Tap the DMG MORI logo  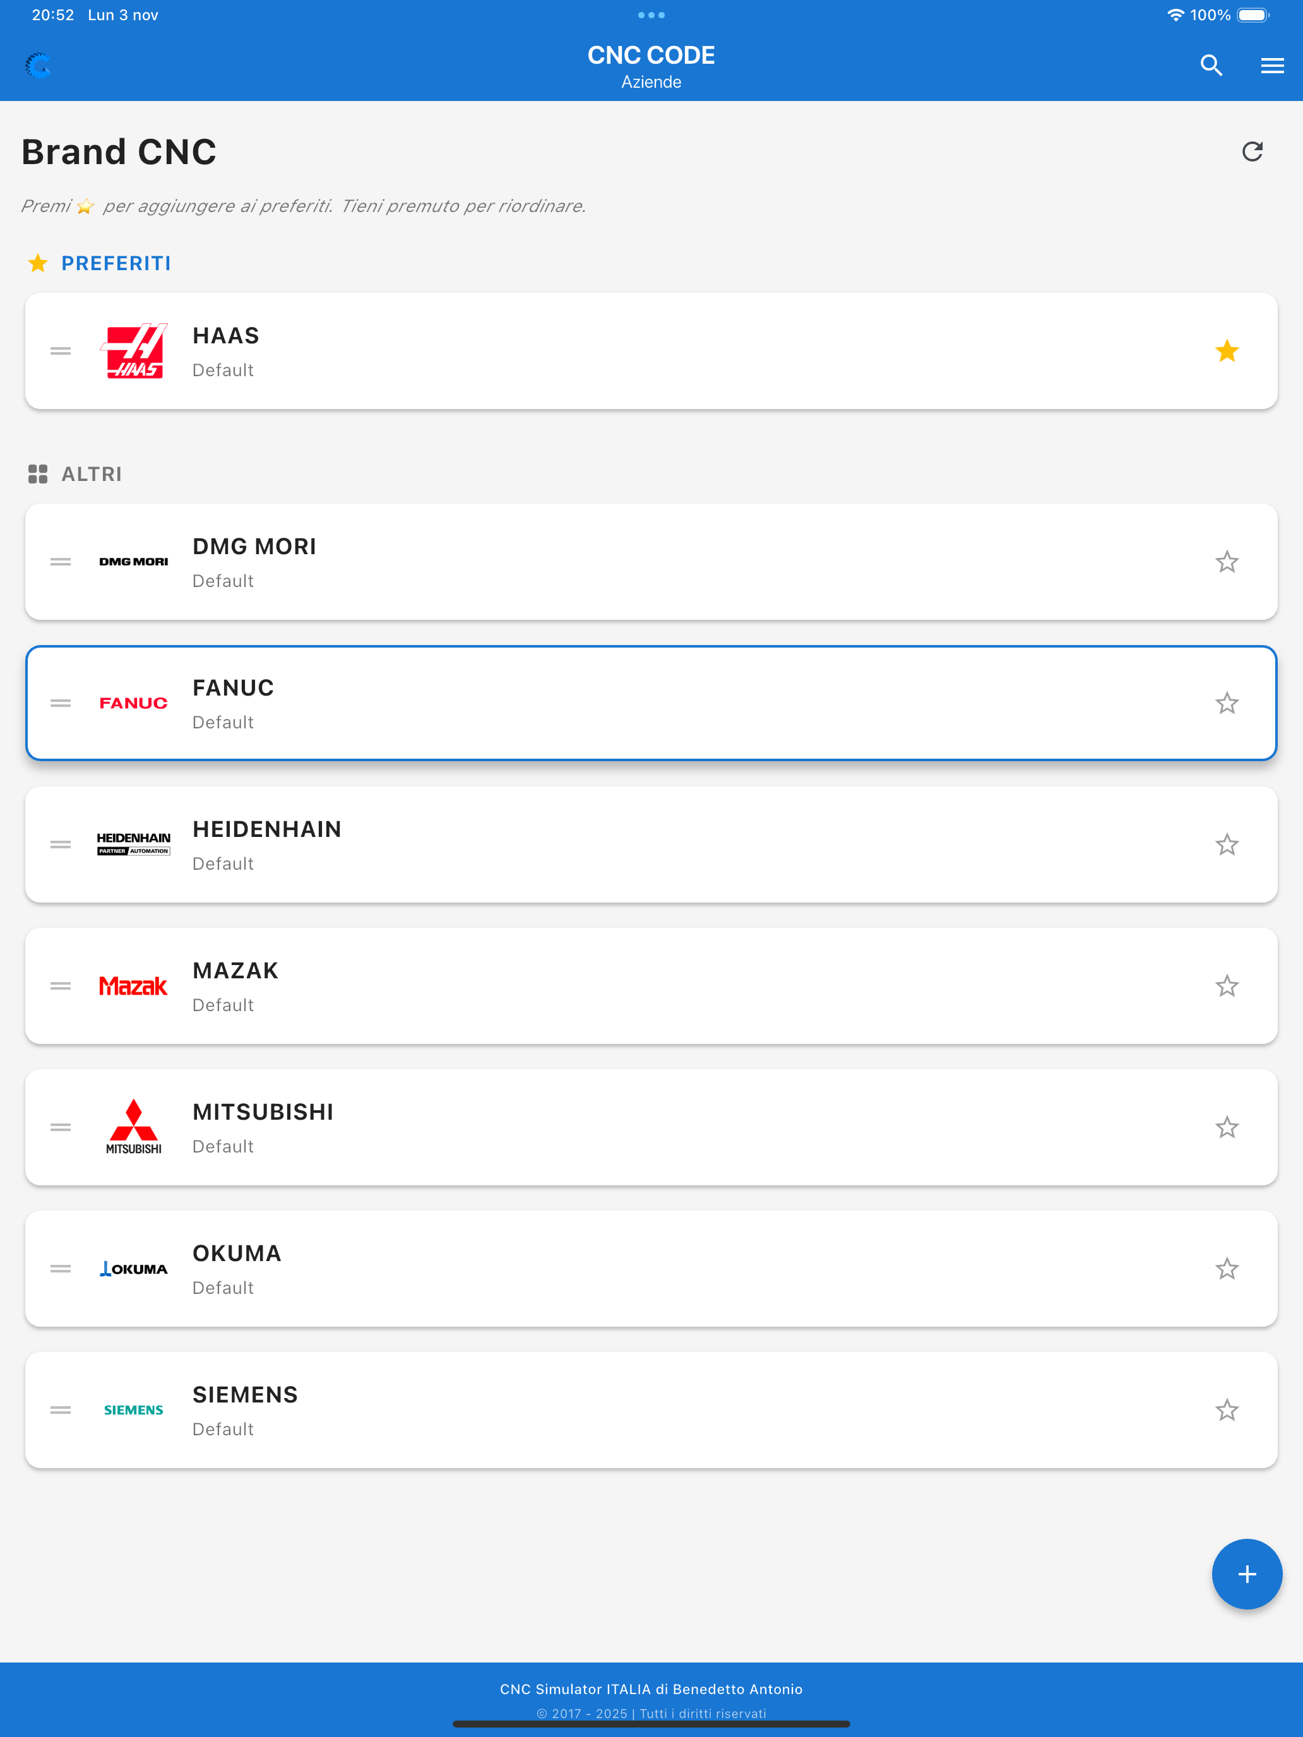point(134,562)
